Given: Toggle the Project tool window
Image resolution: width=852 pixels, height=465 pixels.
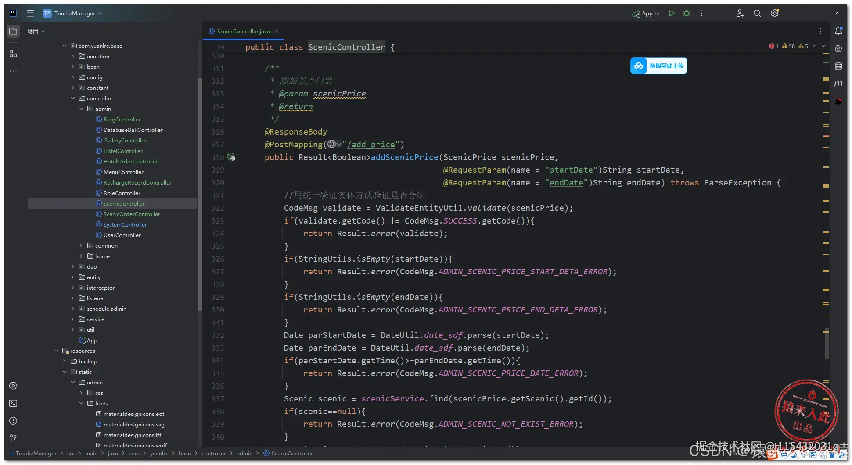Looking at the screenshot, I should pos(13,31).
